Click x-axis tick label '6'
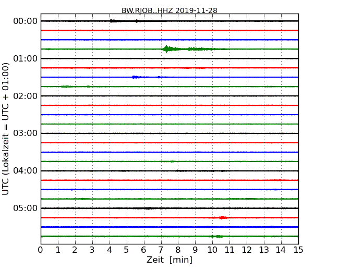The height and width of the screenshot is (271, 339). point(143,250)
